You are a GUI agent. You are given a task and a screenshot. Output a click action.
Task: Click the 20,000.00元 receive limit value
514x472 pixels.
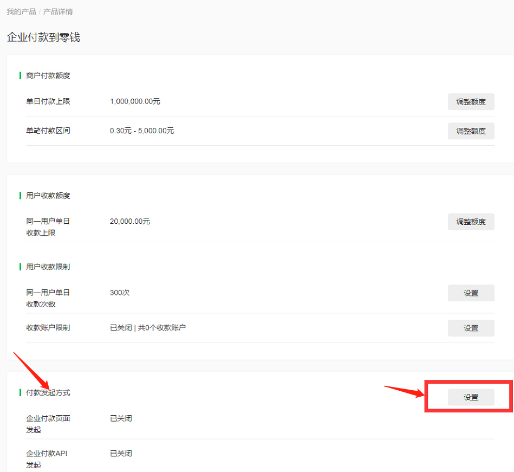point(130,222)
